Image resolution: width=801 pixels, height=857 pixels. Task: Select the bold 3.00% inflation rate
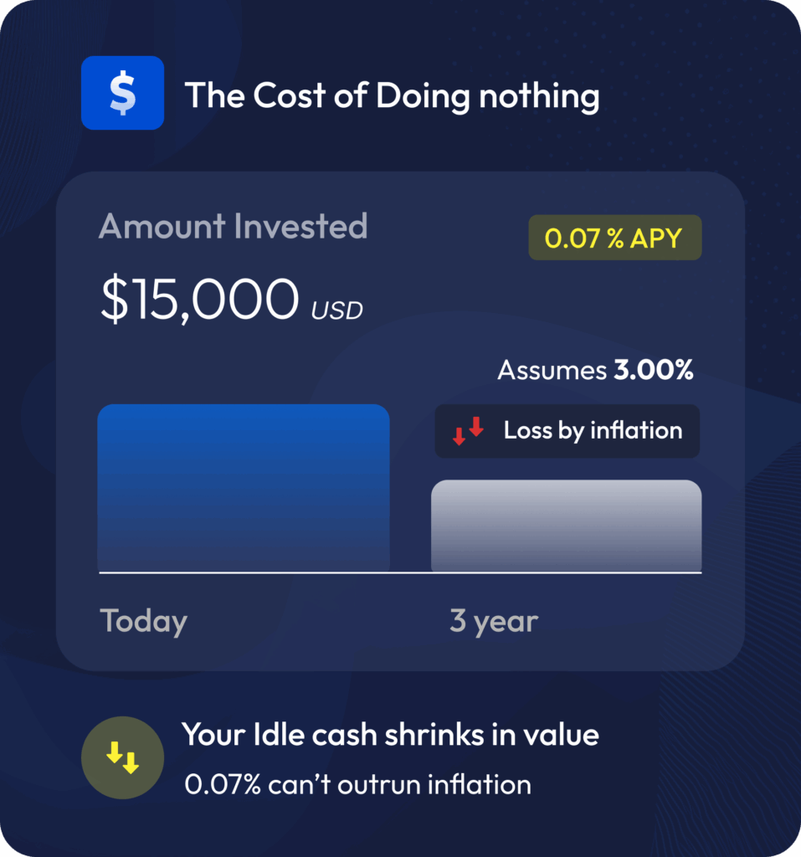654,371
